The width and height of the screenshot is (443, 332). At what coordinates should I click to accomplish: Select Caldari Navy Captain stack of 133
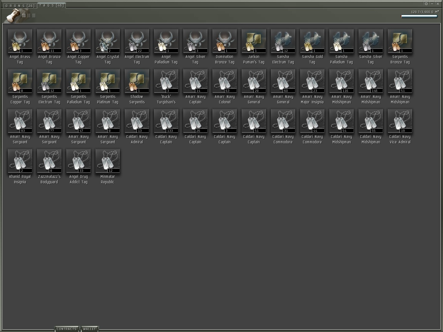166,121
